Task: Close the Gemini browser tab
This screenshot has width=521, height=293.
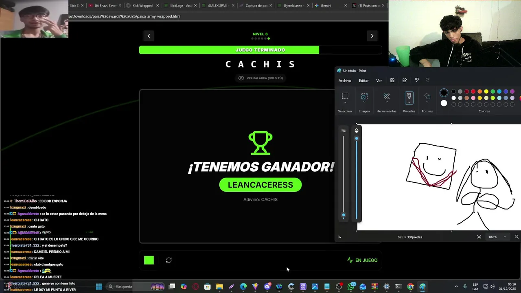Action: coord(346,6)
